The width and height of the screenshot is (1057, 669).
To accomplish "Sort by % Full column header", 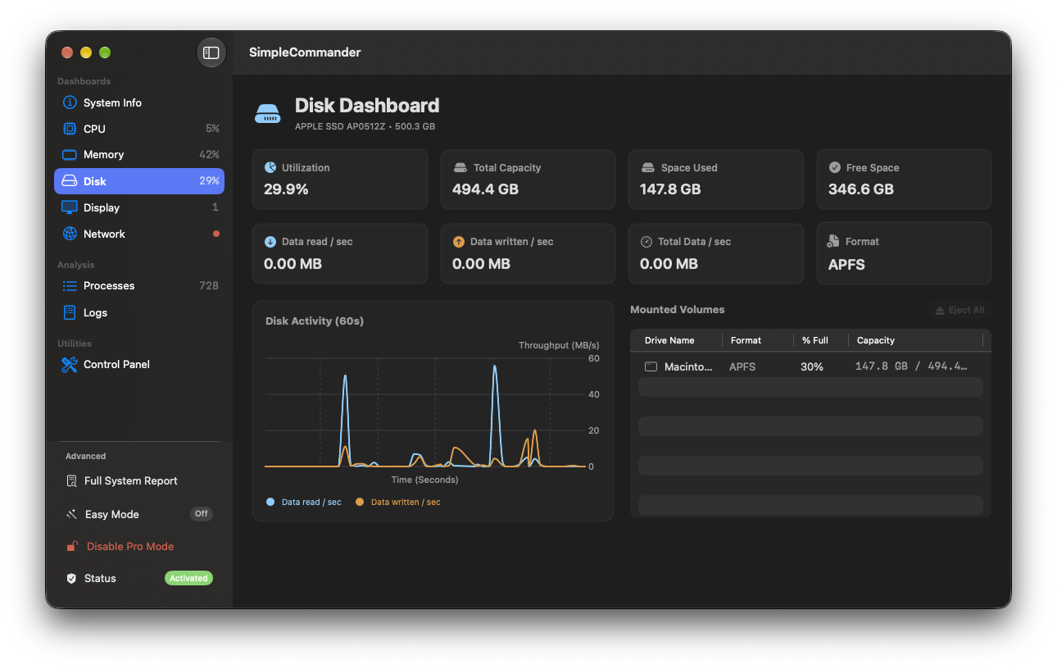I will click(x=815, y=340).
